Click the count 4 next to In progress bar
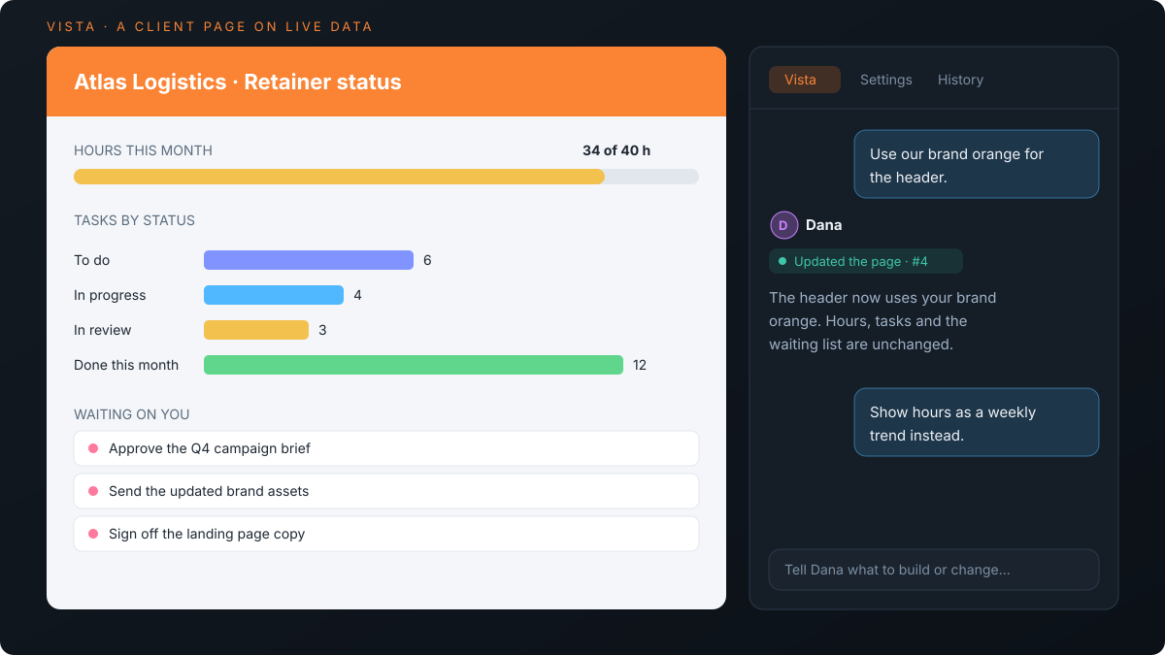The height and width of the screenshot is (655, 1165). pyautogui.click(x=357, y=295)
